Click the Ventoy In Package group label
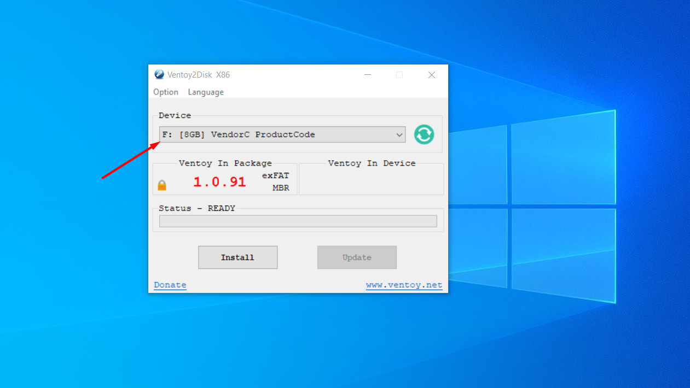Screen dimensions: 690x388 click(x=225, y=163)
